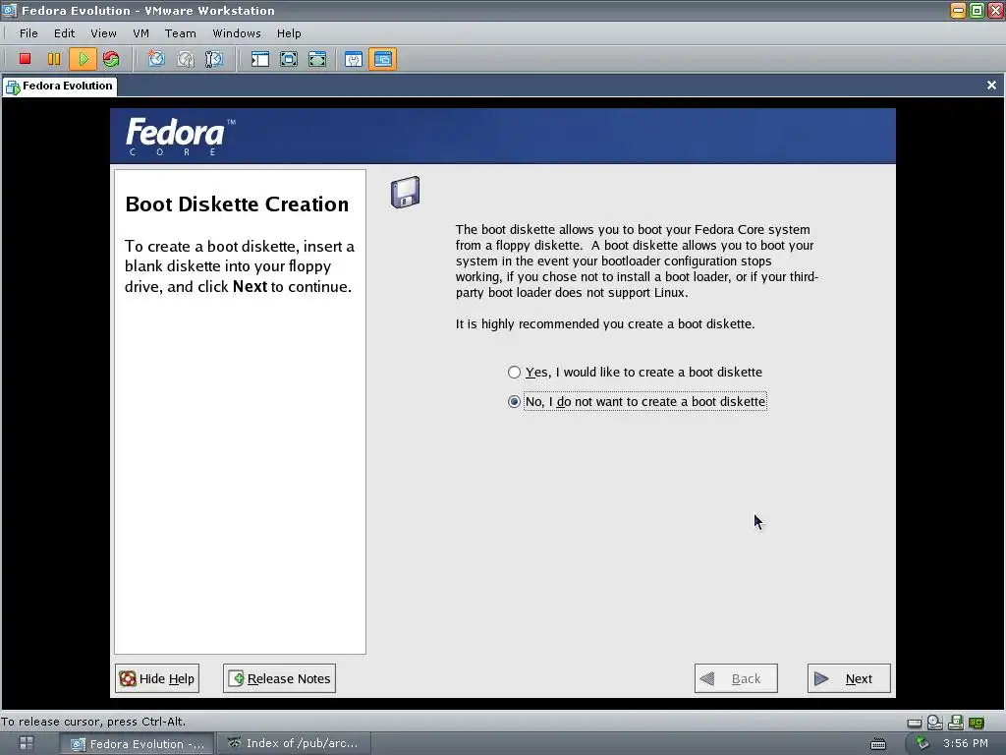This screenshot has height=755, width=1006.
Task: Click the floppy device status icon
Action: [955, 723]
